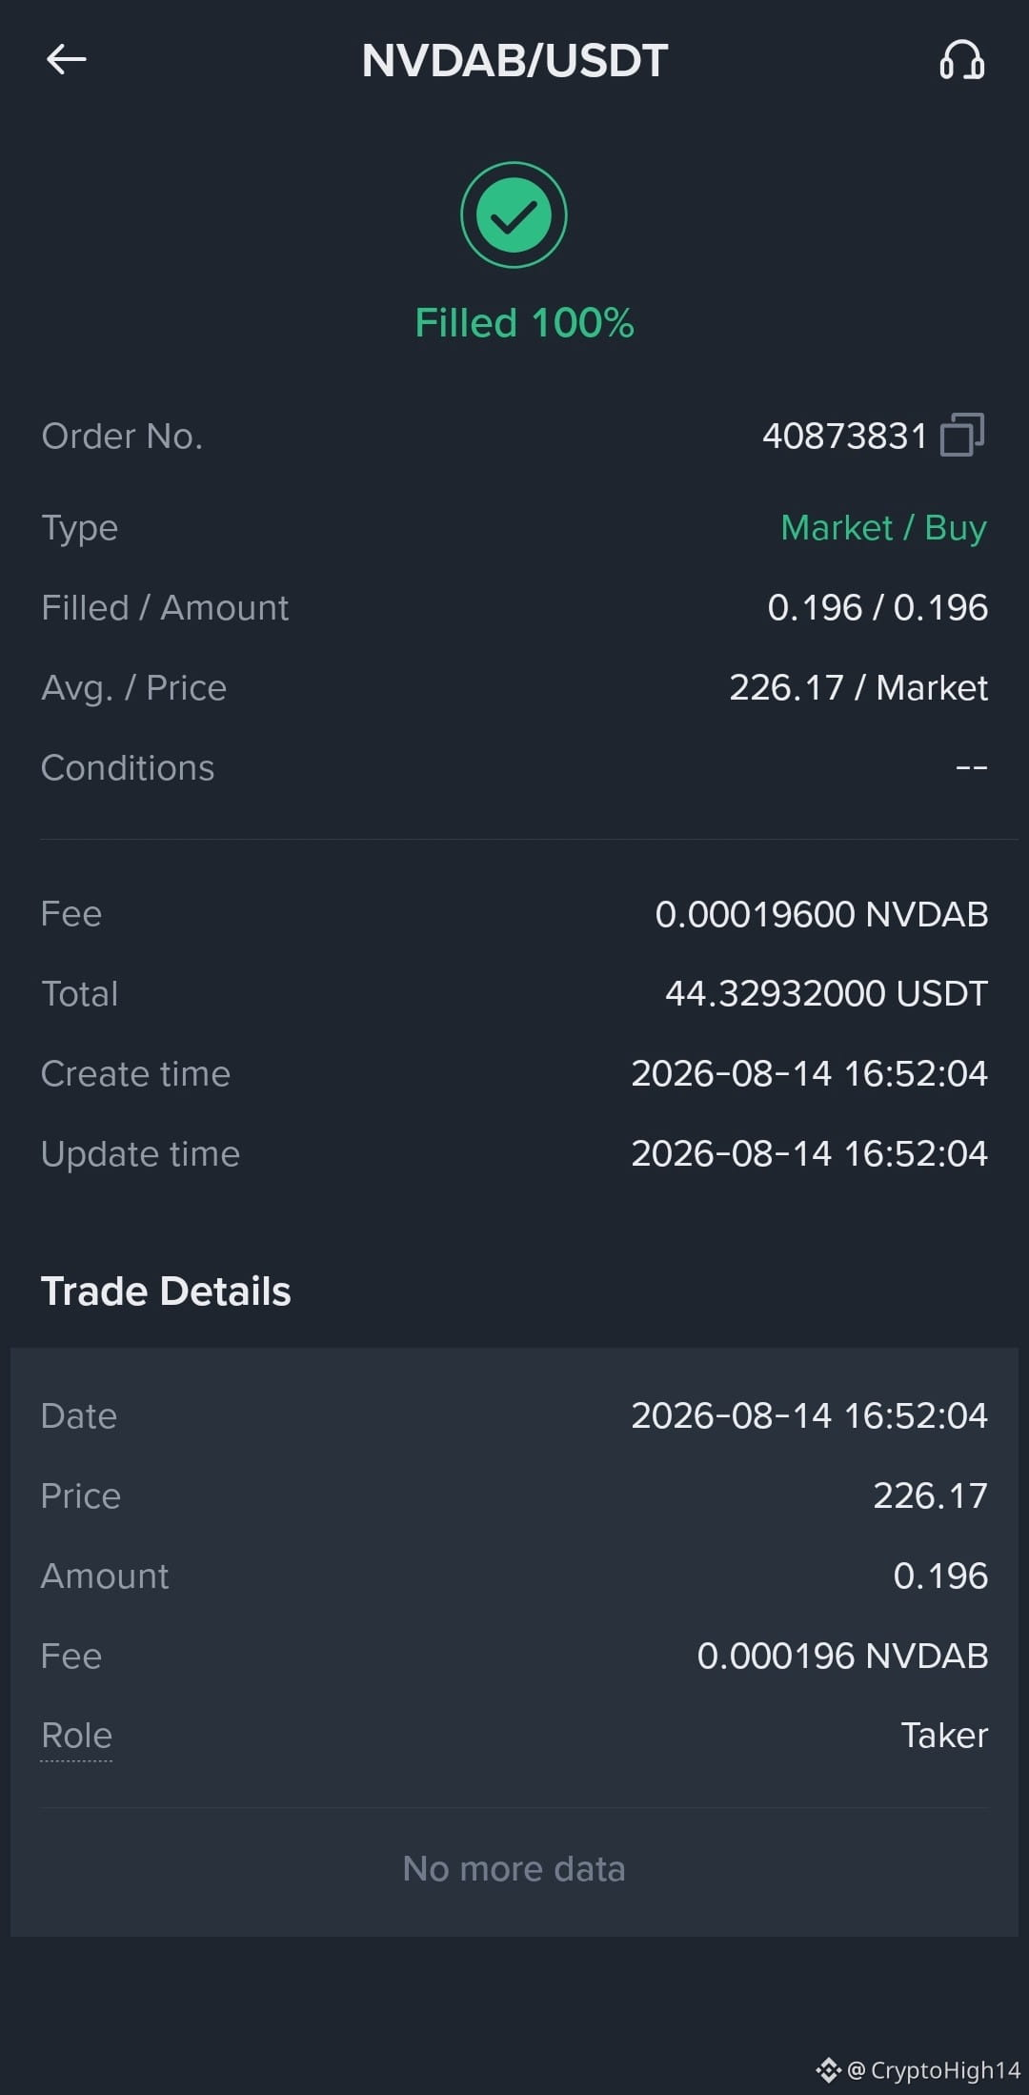Tap the Taker role value
Viewport: 1029px width, 2095px height.
[944, 1735]
